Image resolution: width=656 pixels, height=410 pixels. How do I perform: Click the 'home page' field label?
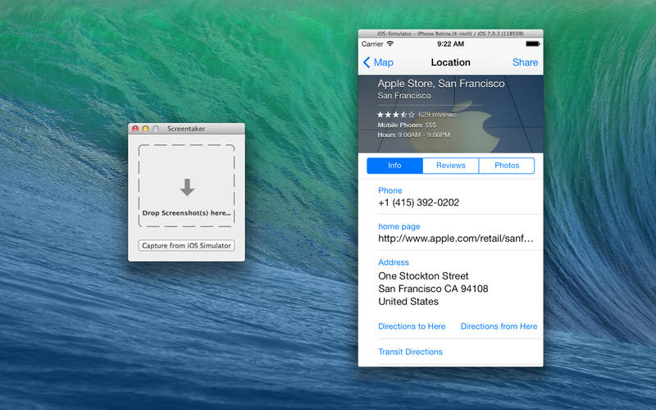[x=399, y=226]
